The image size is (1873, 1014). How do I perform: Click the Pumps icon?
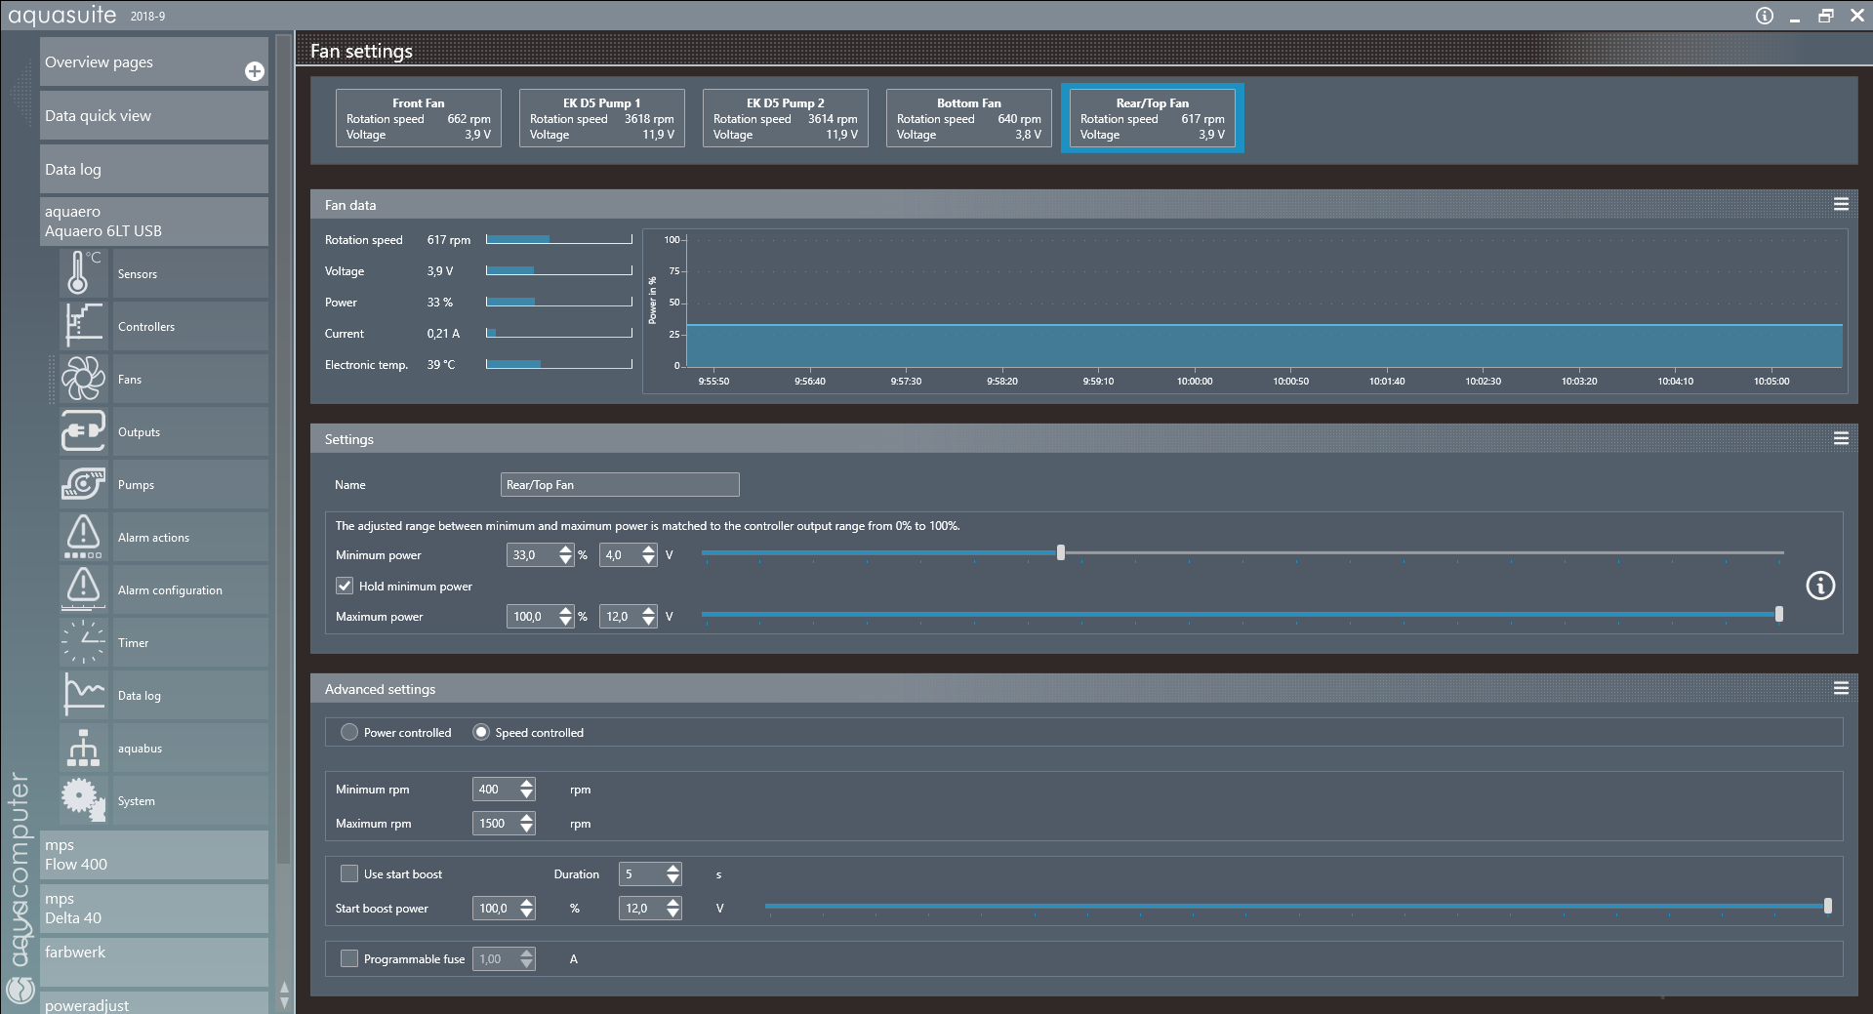pos(82,484)
